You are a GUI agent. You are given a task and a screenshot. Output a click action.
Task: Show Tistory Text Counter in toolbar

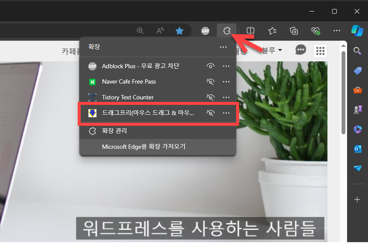pos(210,97)
